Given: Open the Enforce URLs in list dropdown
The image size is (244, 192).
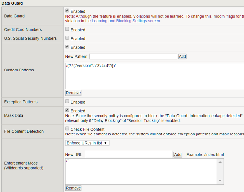Looking at the screenshot, I should click(x=87, y=143).
